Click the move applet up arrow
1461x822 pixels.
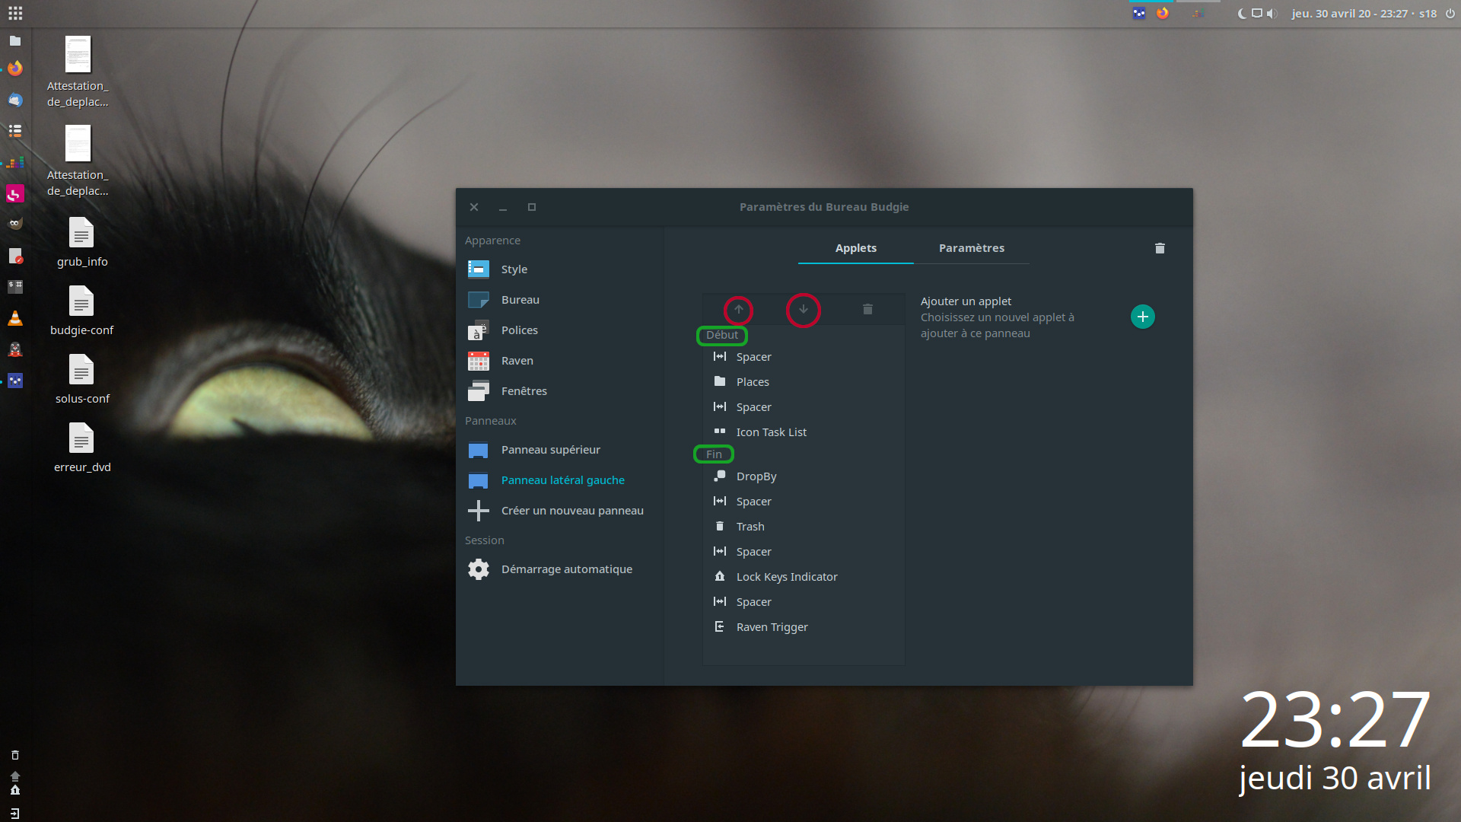[x=738, y=310]
